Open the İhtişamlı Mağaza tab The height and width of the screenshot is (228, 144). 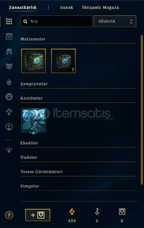pos(101,7)
